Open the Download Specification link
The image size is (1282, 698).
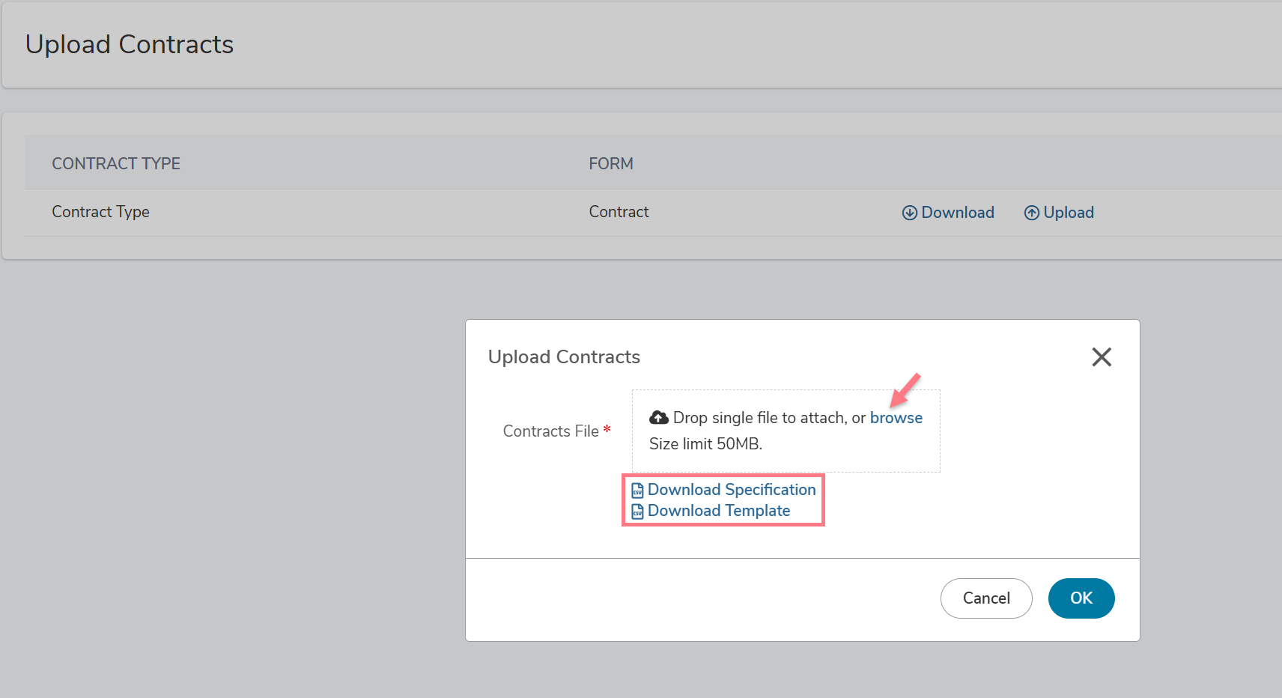[732, 490]
